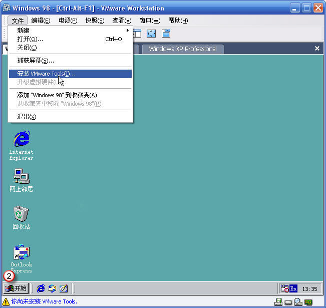The image size is (326, 308).
Task: Click the floppy drive status icon
Action: 278,301
